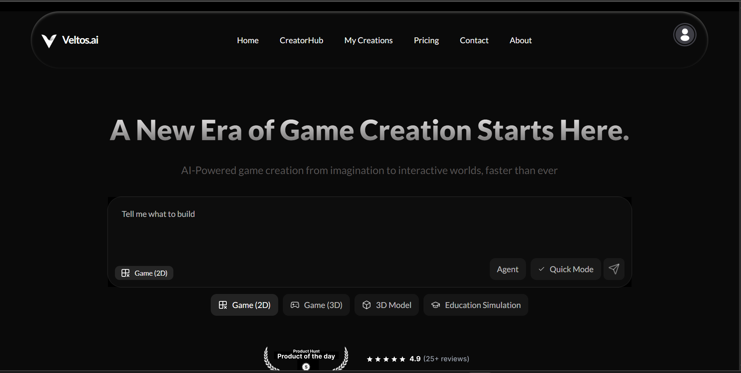Image resolution: width=741 pixels, height=373 pixels.
Task: Click the Veltos.ai logo icon
Action: (x=48, y=40)
